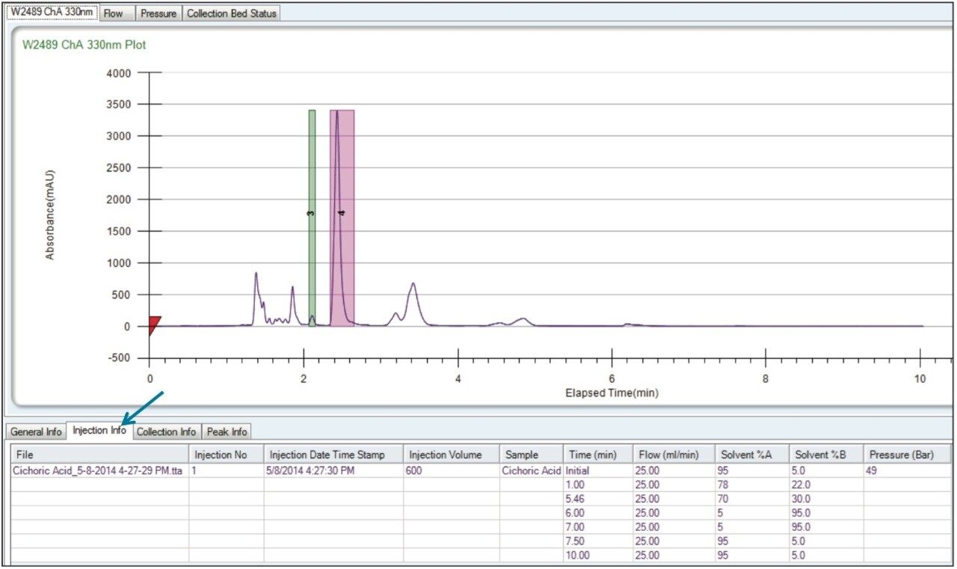
Task: Click the Solvent %B value 30.0
Action: [x=826, y=499]
